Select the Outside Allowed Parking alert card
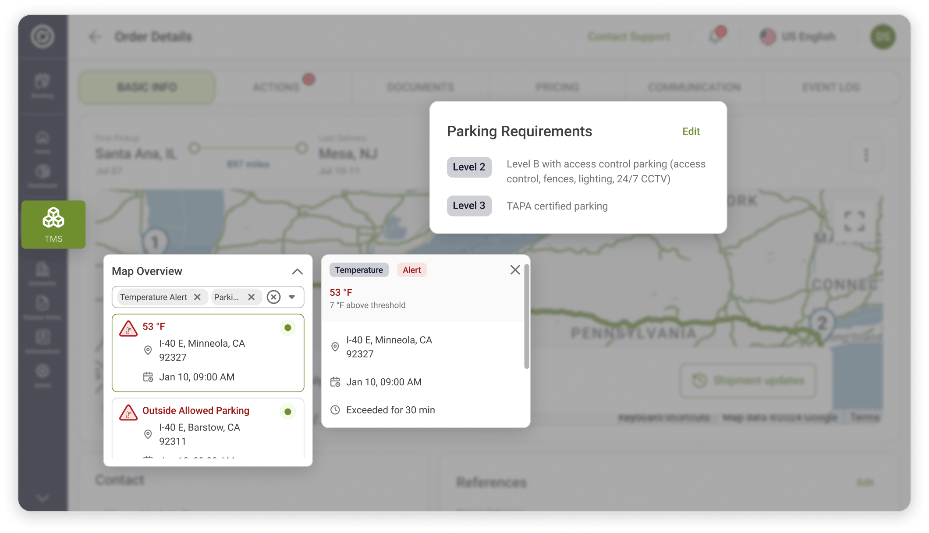Viewport: 929px width, 533px height. click(208, 428)
